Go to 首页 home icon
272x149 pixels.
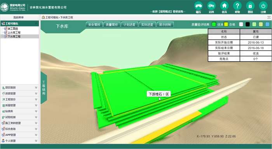tap(224, 6)
